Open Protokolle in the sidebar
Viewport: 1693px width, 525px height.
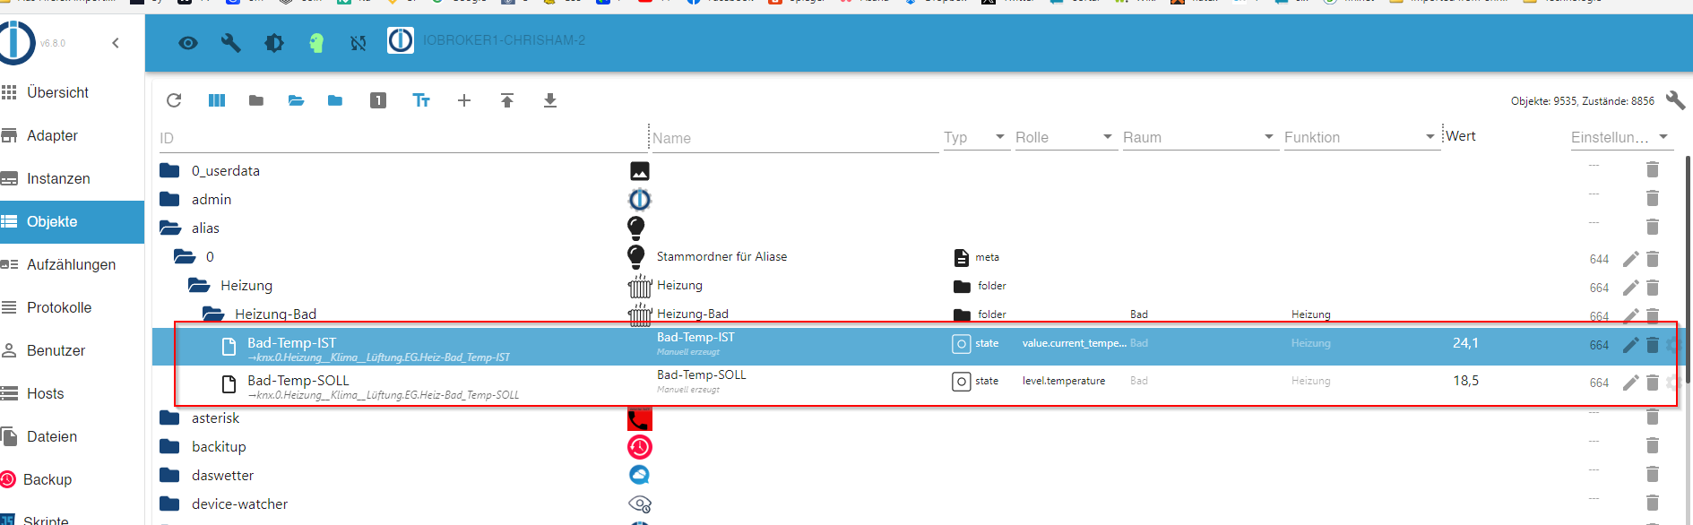click(72, 307)
